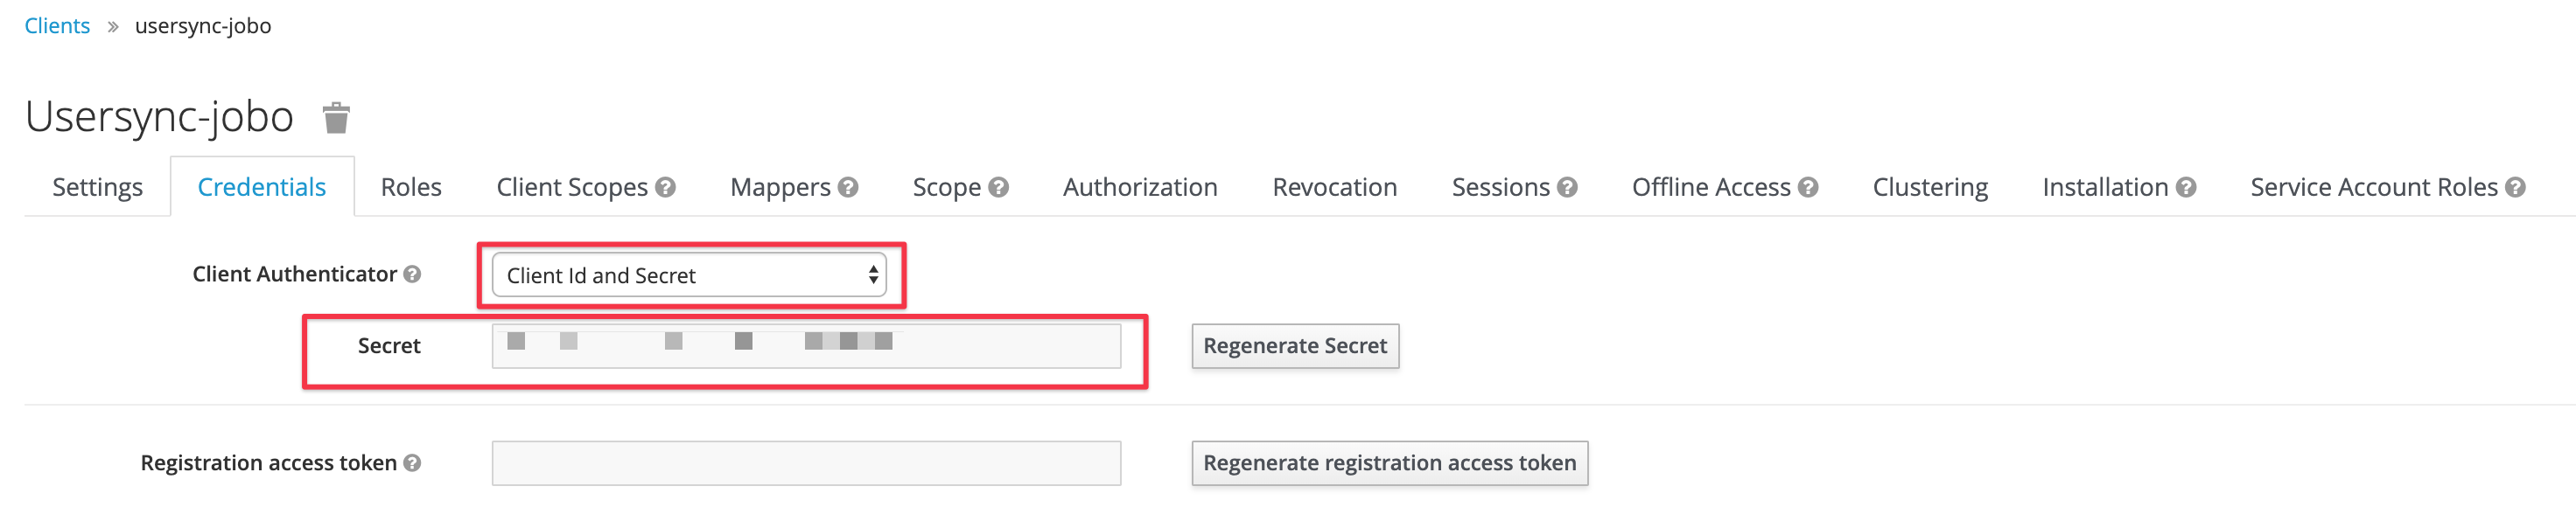Select the Revocation tab
The width and height of the screenshot is (2576, 521).
coord(1334,187)
